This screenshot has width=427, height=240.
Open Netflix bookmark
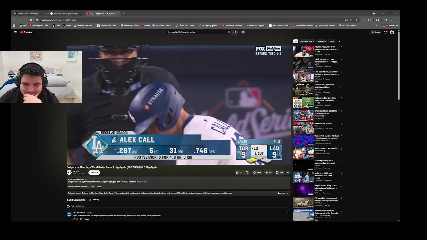pos(145,26)
